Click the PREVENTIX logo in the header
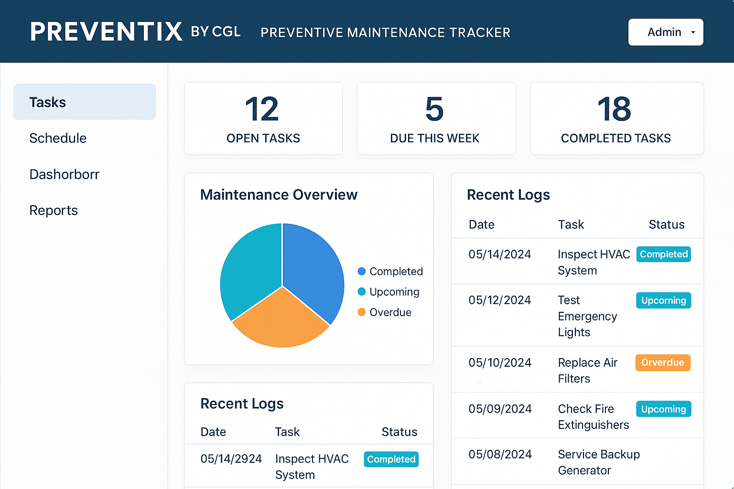Screen dimensions: 734x489 point(106,32)
